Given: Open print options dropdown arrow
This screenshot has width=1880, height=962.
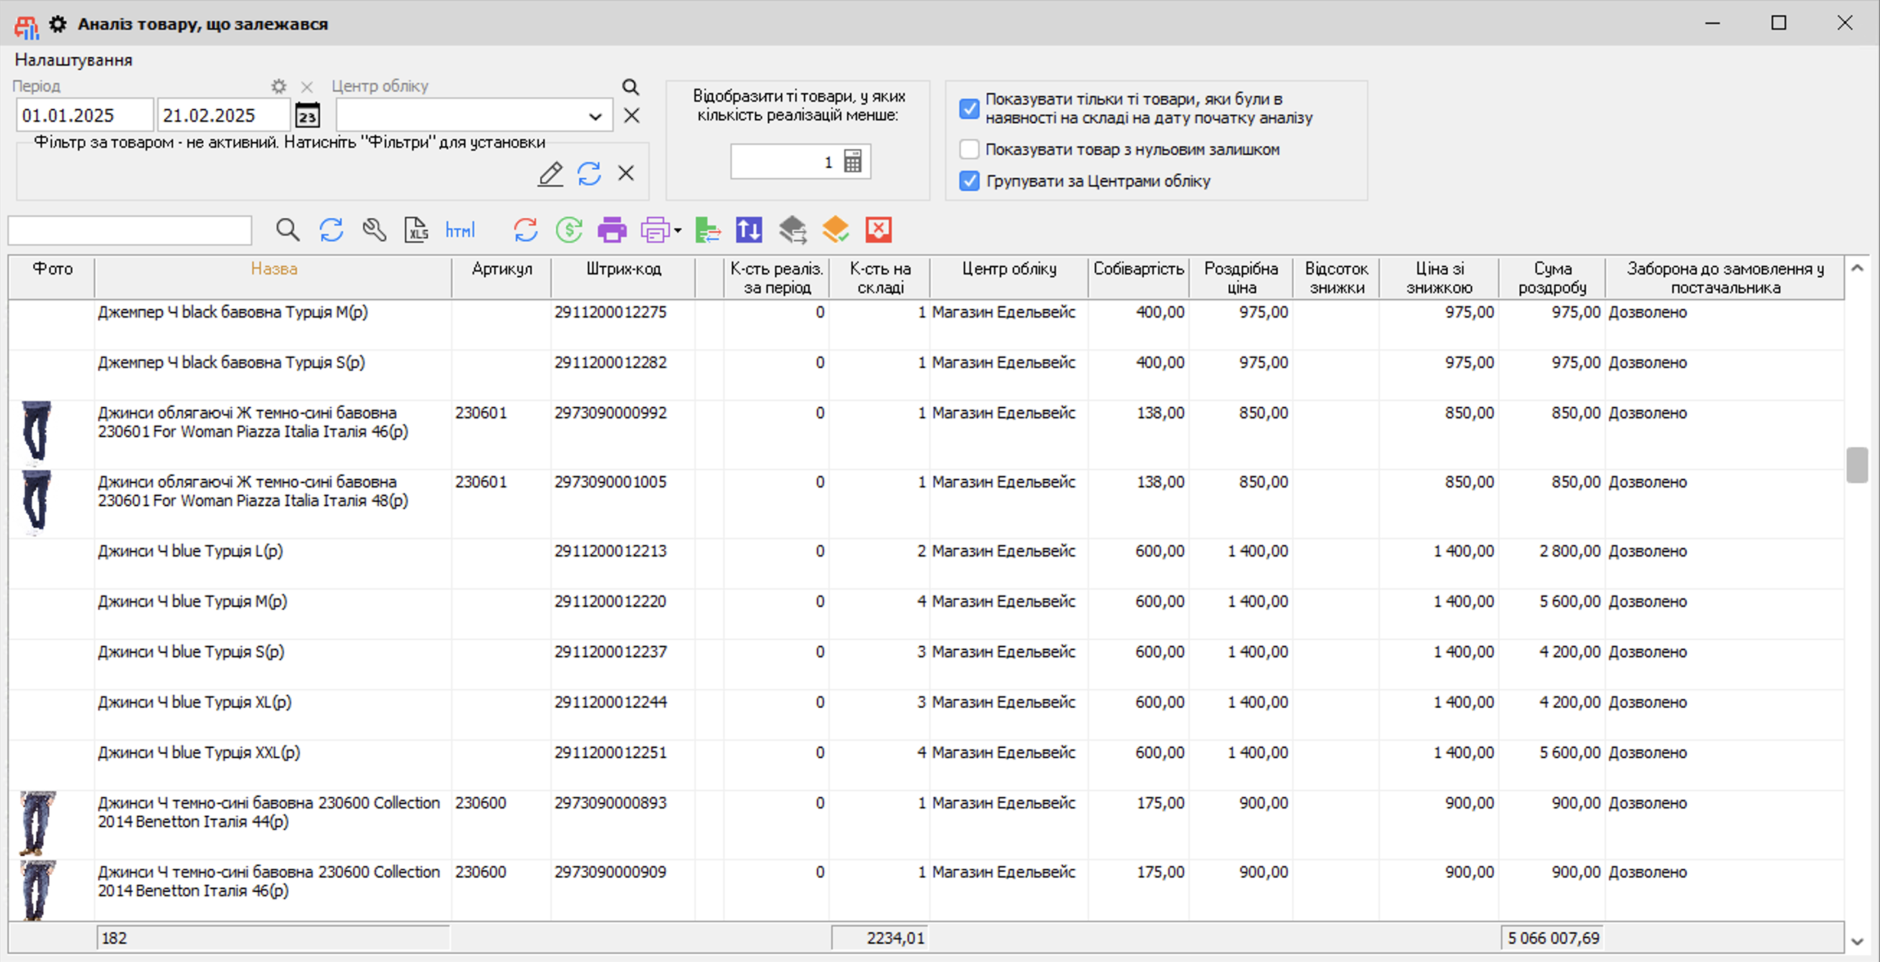Looking at the screenshot, I should pyautogui.click(x=678, y=230).
